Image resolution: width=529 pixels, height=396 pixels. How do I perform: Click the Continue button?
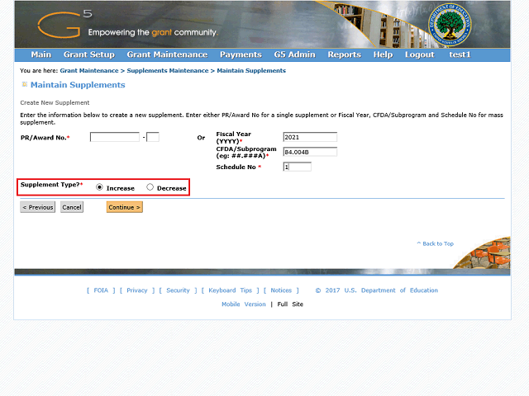pyautogui.click(x=125, y=207)
